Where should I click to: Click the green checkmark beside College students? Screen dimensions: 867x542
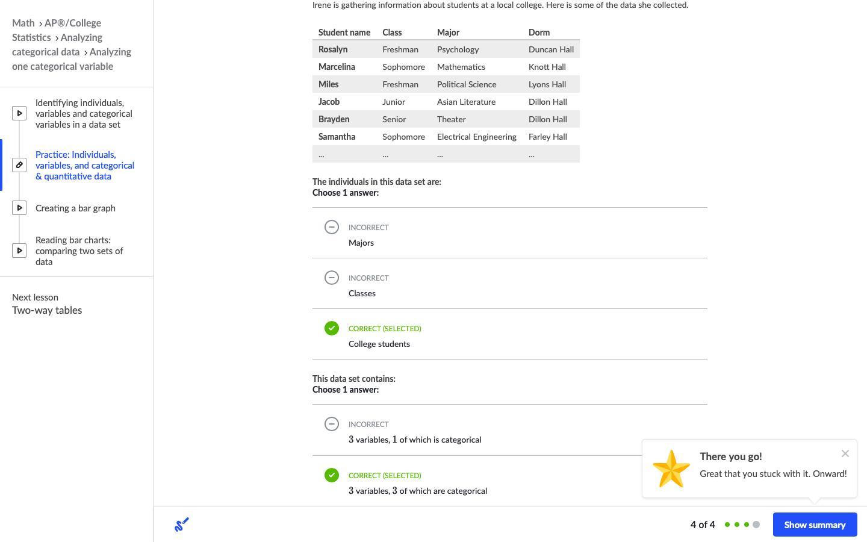[332, 328]
